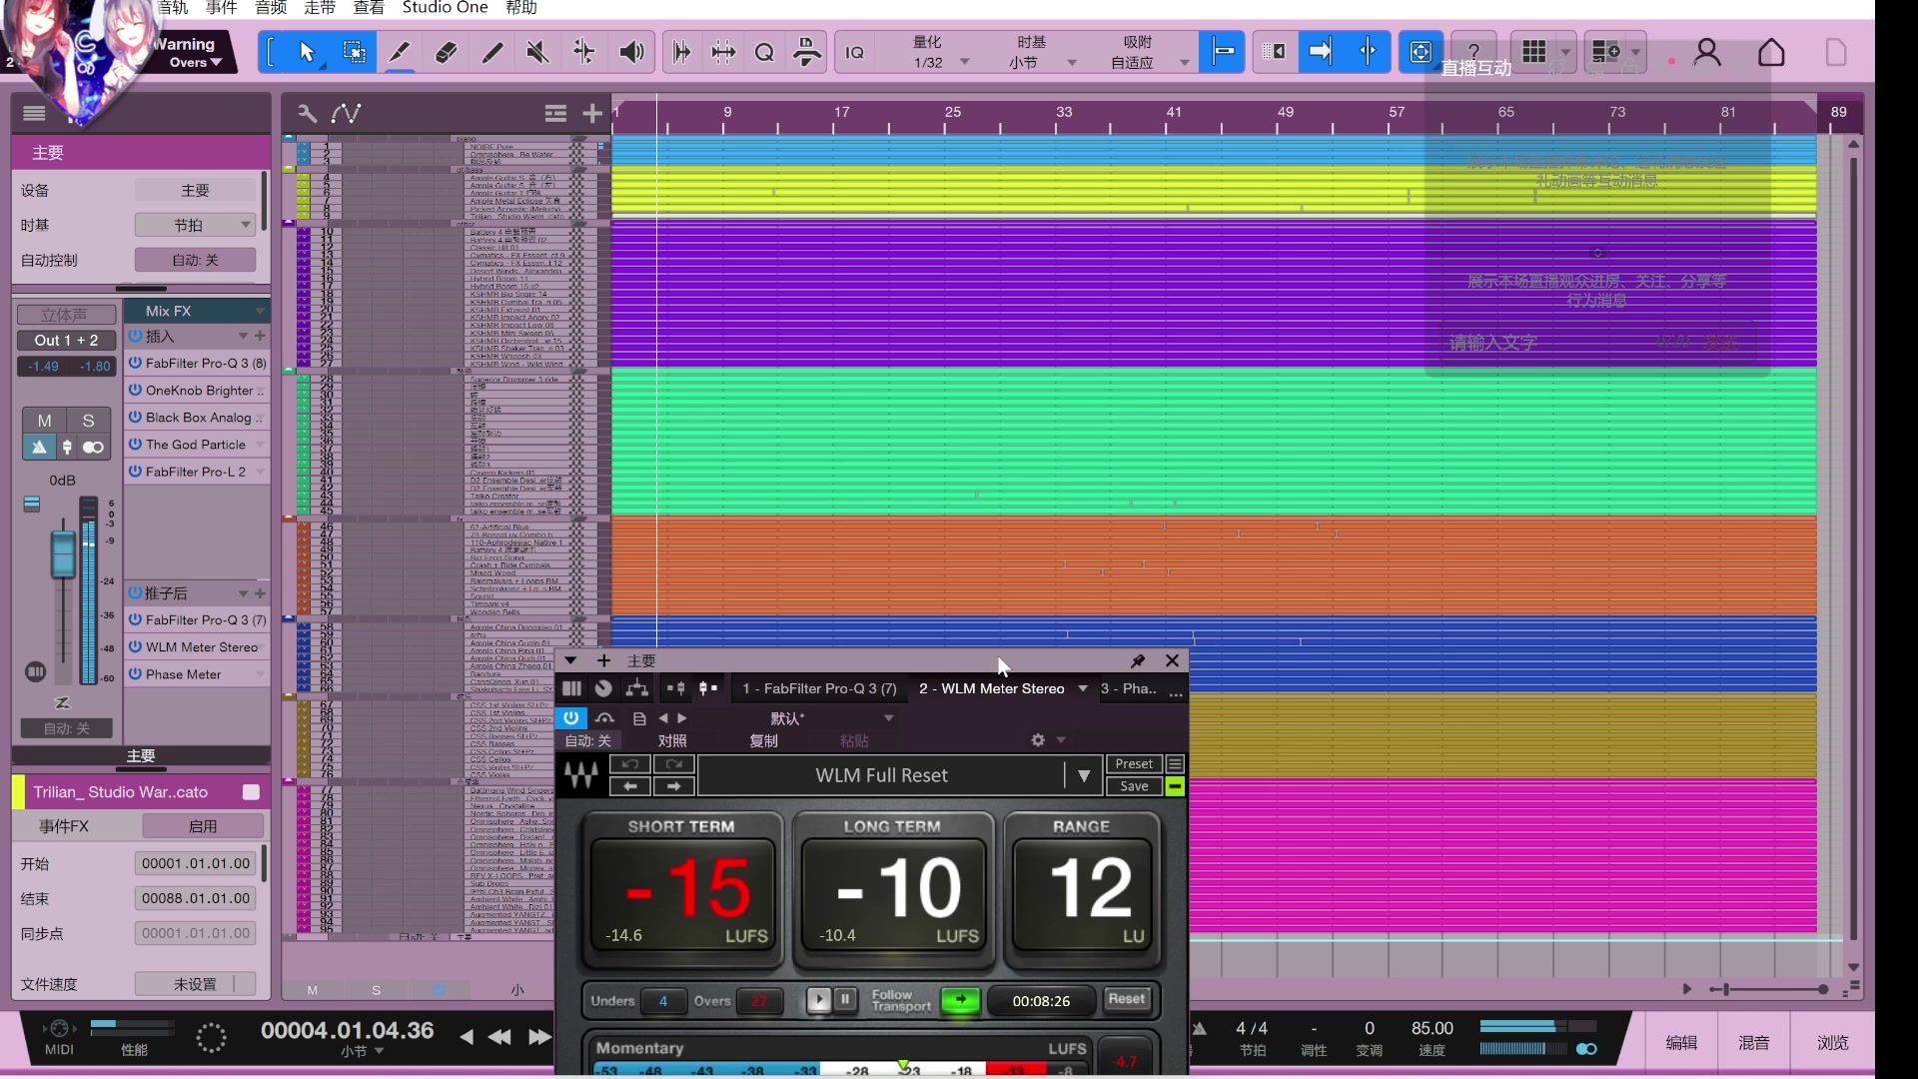
Task: Open the track list lines icon
Action: (x=555, y=113)
